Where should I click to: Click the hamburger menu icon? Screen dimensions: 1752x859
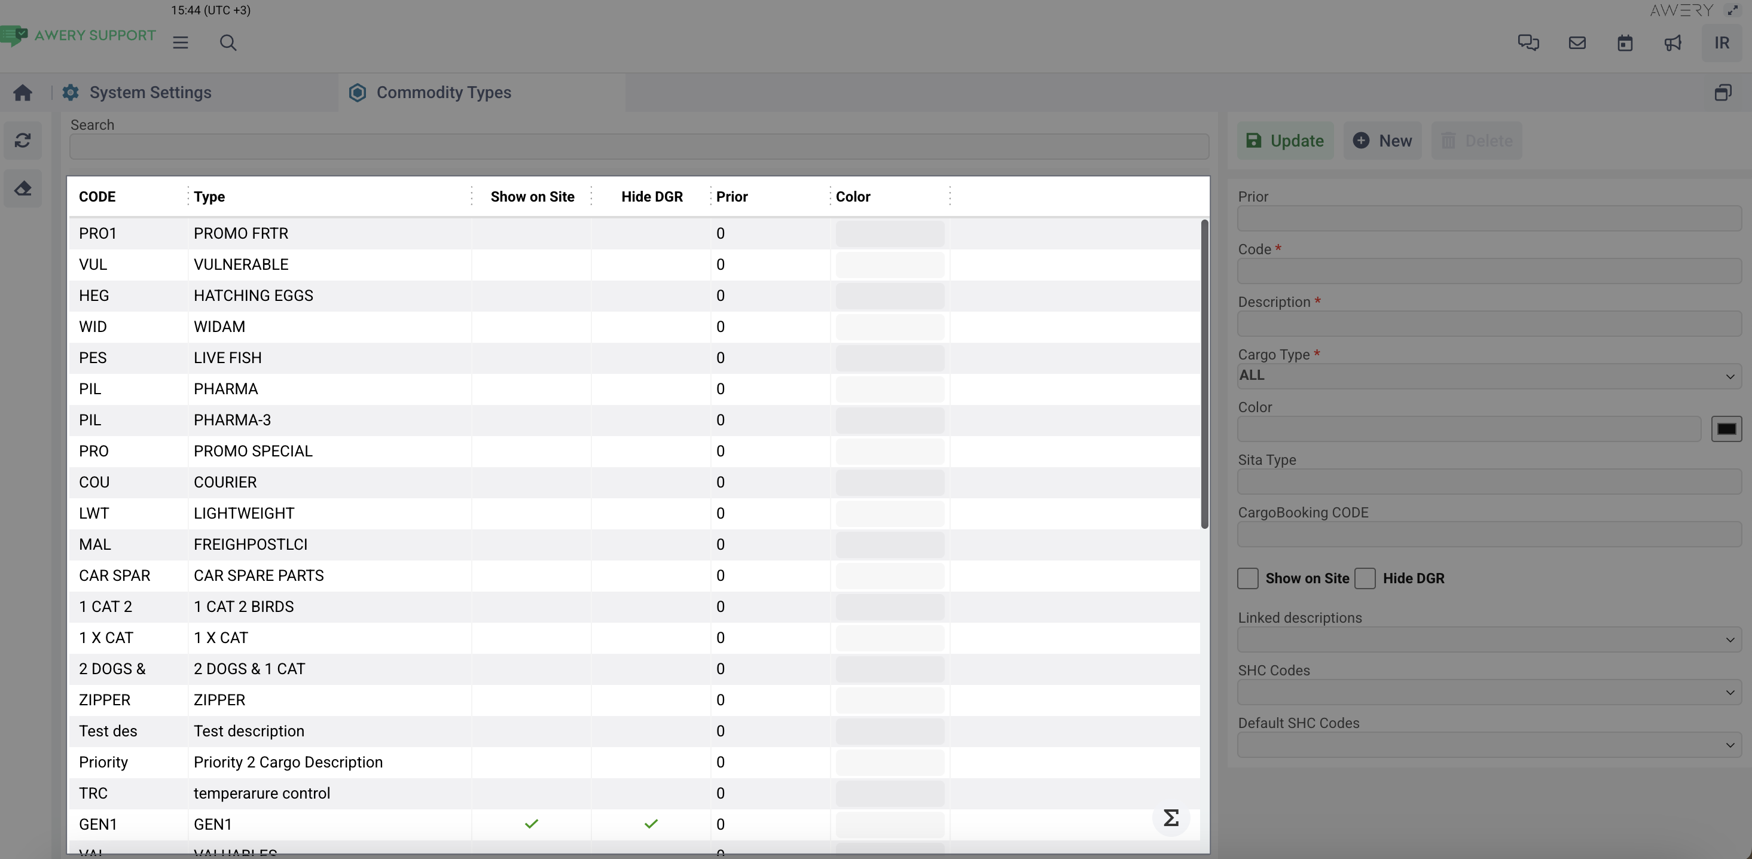(180, 43)
